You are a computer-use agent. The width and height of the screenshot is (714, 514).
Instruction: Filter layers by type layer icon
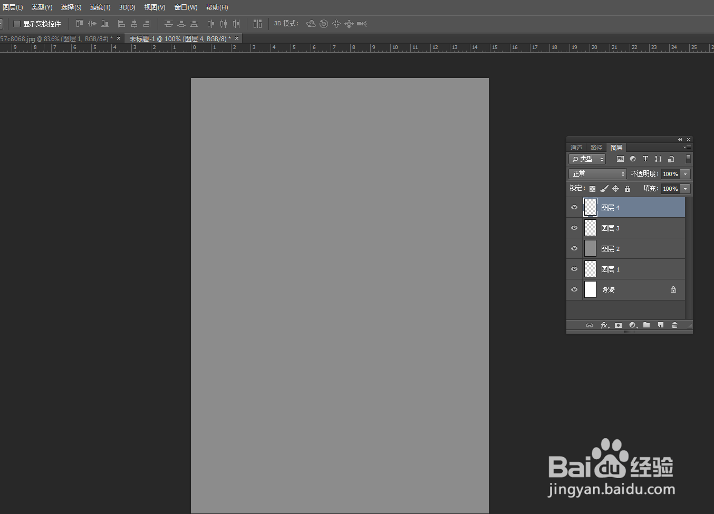click(645, 159)
